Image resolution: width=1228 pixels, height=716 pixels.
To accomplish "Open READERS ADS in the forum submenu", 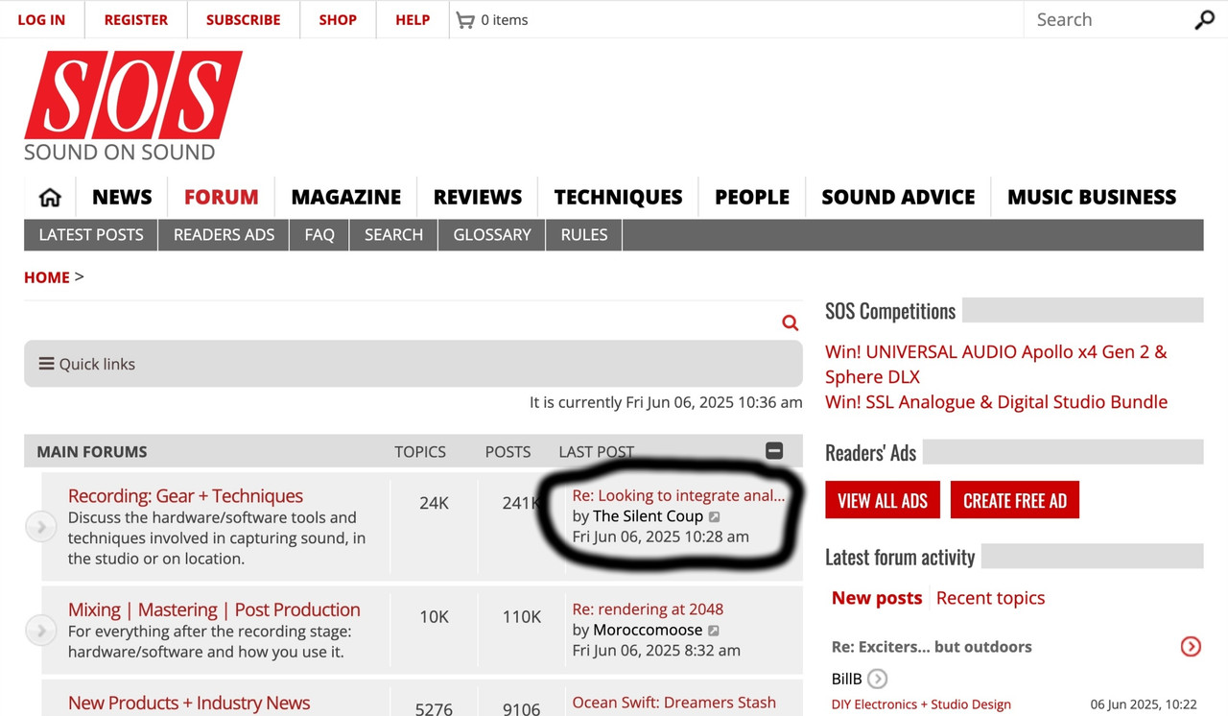I will pyautogui.click(x=224, y=235).
